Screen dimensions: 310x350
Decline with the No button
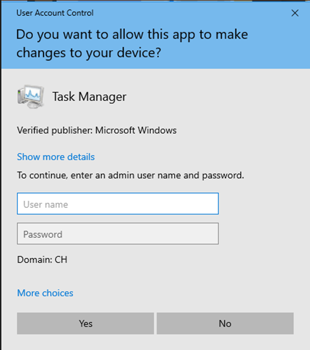[x=225, y=323]
